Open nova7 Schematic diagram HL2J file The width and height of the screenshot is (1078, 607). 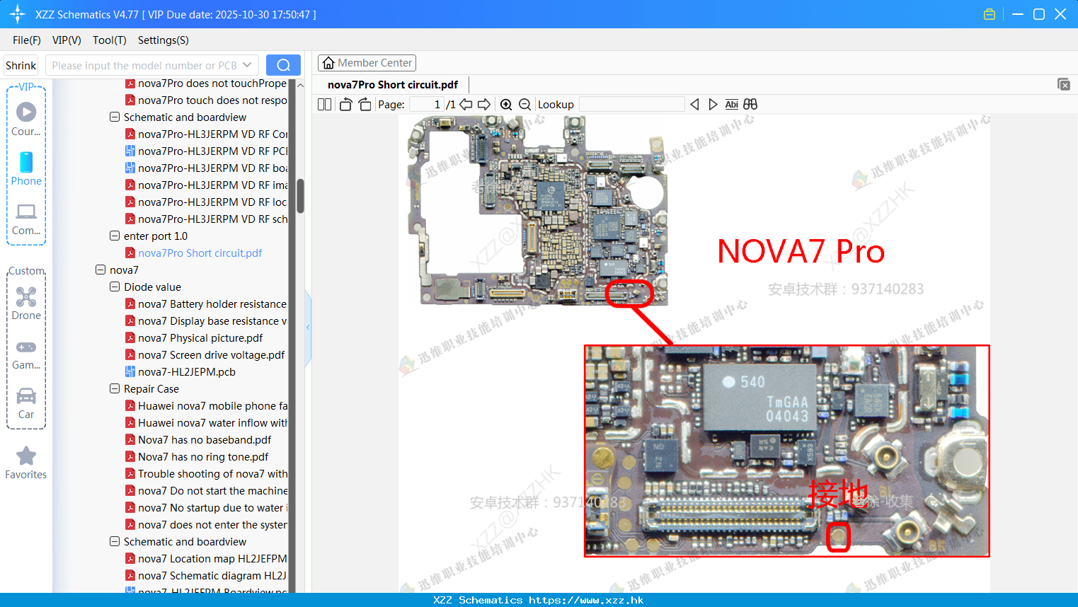coord(206,576)
